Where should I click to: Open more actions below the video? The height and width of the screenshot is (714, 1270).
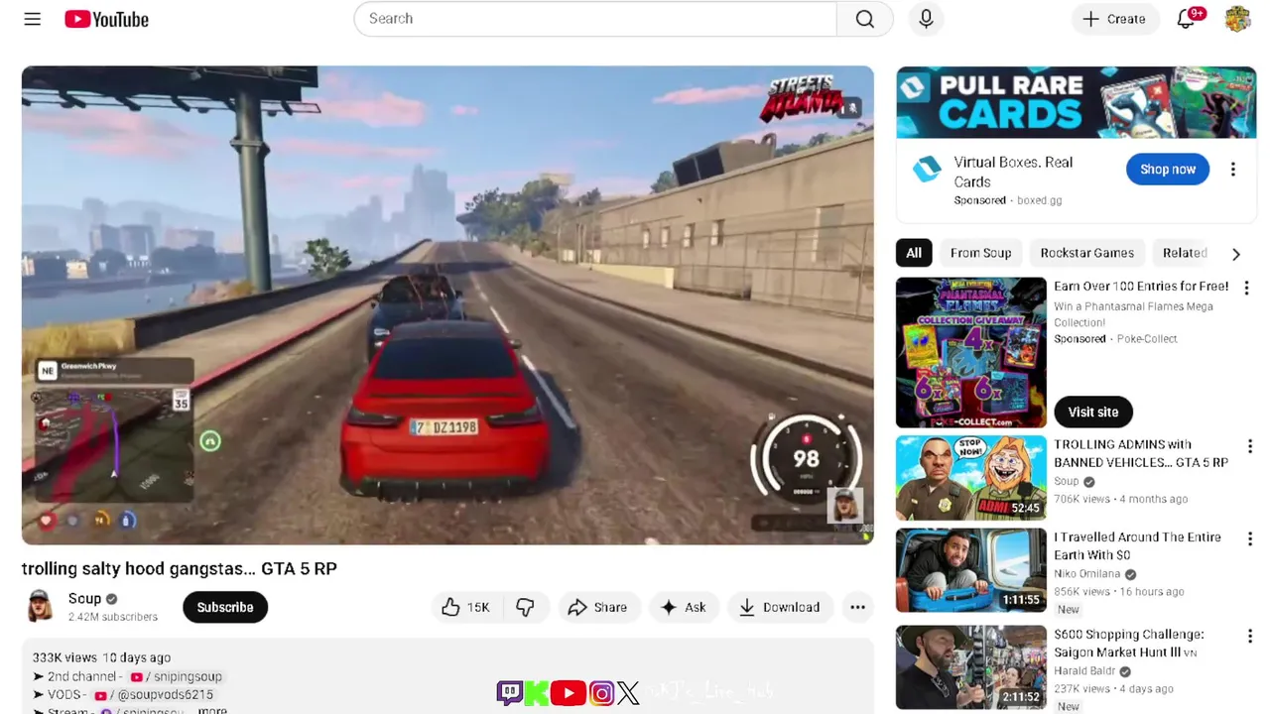857,607
